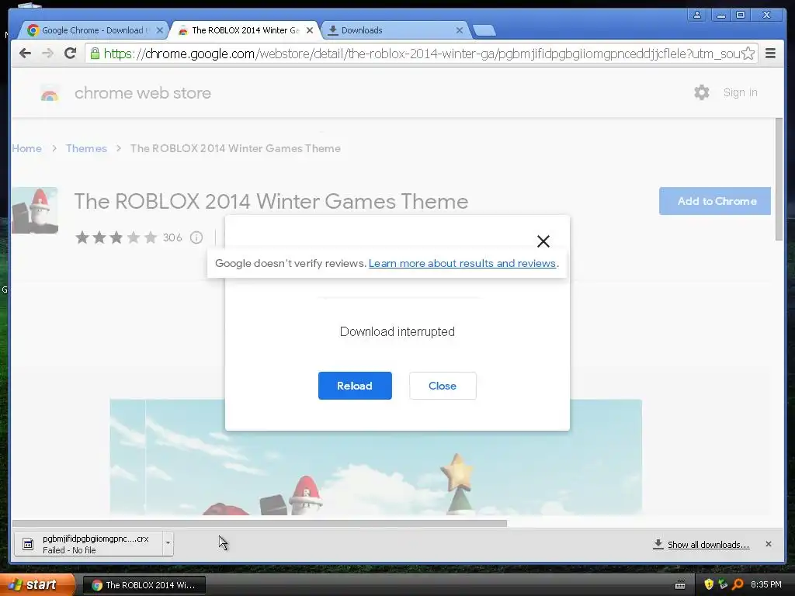The width and height of the screenshot is (795, 596).
Task: Open the Chrome user profile icon
Action: tap(697, 15)
